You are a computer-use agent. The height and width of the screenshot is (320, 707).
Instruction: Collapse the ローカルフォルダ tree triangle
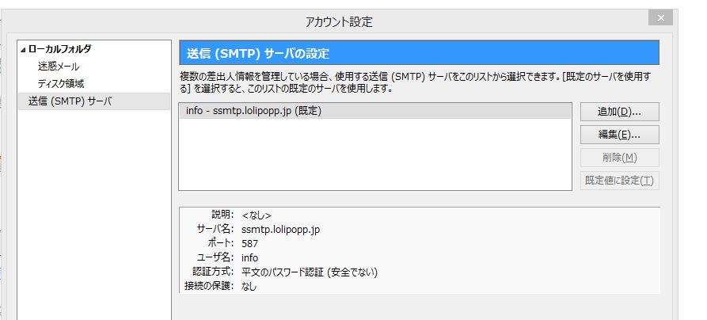click(x=22, y=50)
